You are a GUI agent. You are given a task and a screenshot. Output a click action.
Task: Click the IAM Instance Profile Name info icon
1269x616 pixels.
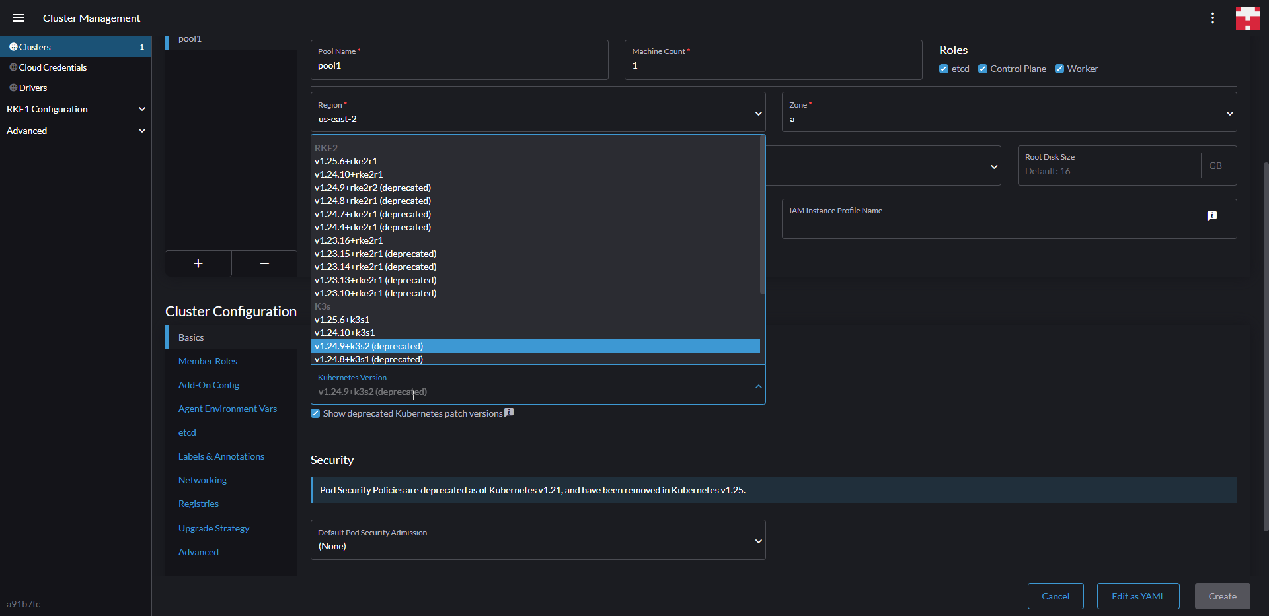1213,215
